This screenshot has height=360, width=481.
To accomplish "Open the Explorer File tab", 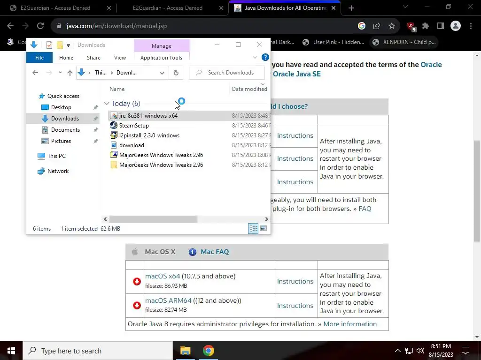I will [x=39, y=58].
